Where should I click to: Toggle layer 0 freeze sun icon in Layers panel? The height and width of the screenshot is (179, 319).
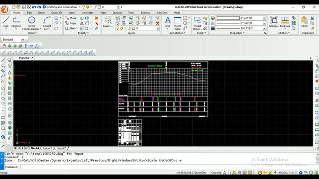122,28
